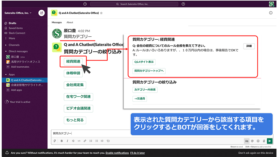
Task: Open the history clock icon
Action: [85, 4]
